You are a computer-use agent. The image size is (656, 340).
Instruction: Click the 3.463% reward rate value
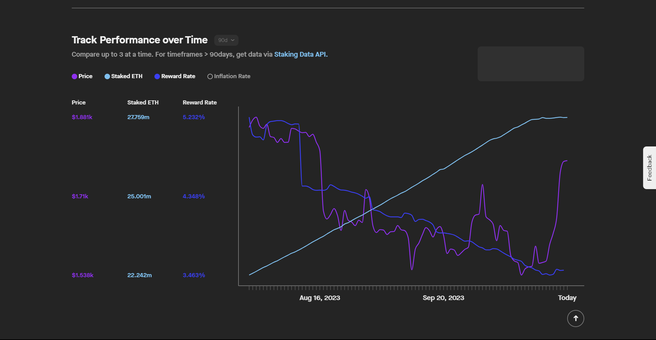pyautogui.click(x=194, y=275)
